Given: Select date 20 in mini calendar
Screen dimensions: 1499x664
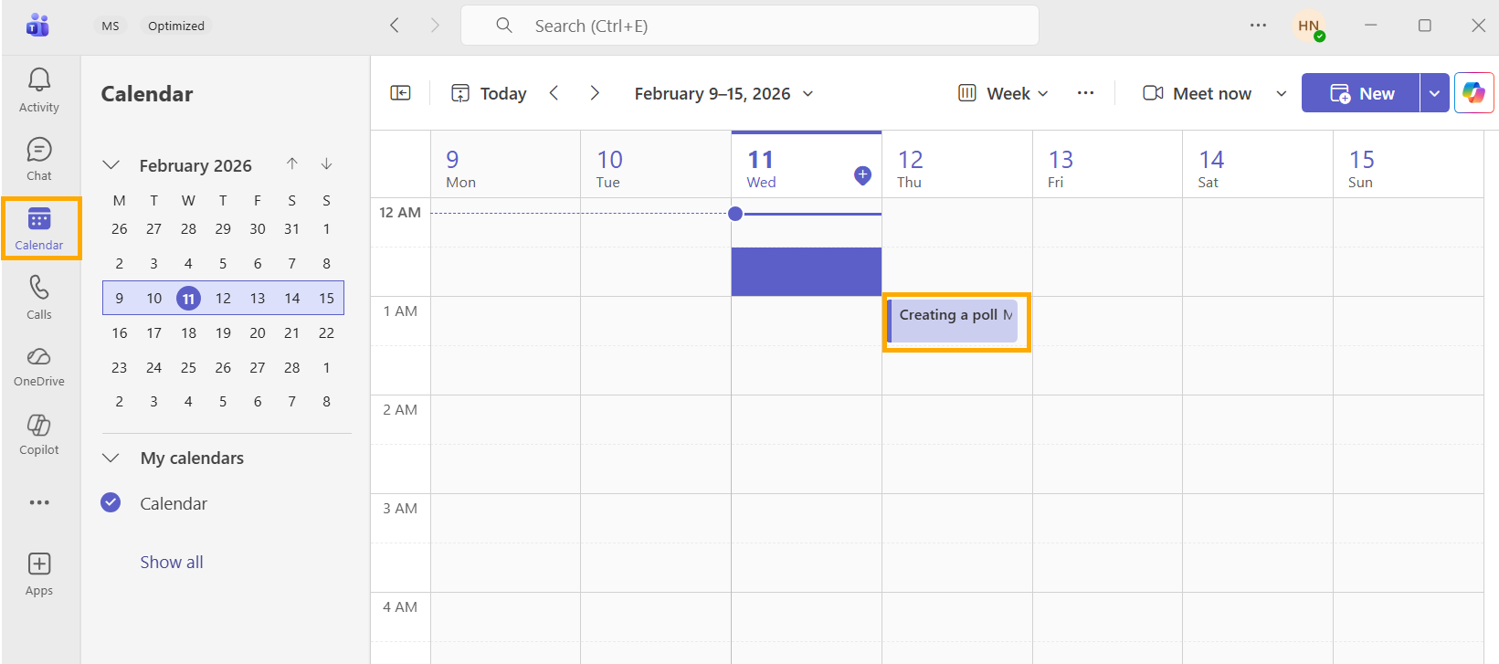Looking at the screenshot, I should tap(258, 332).
